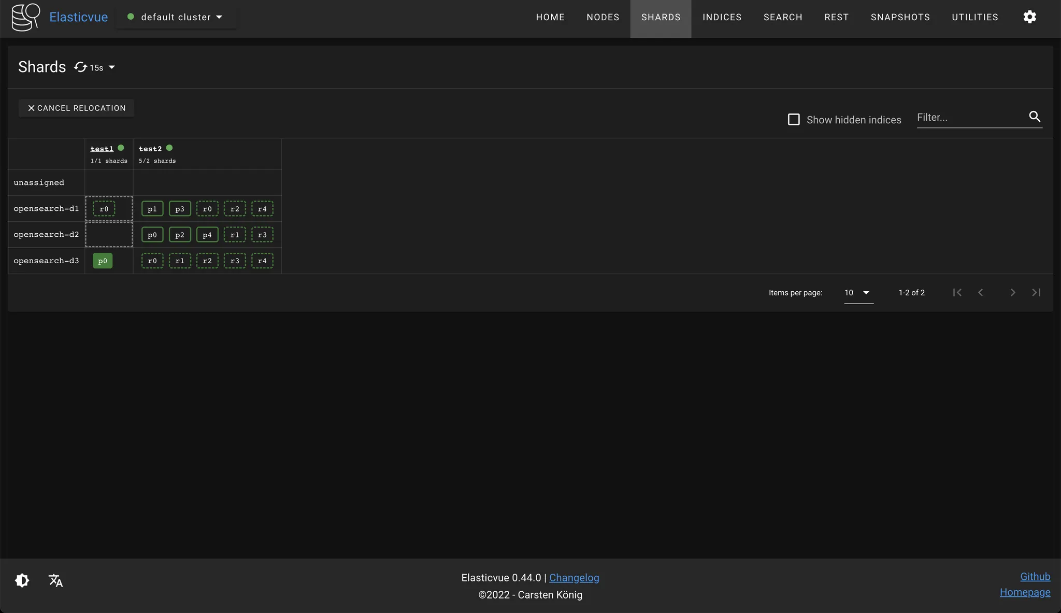Switch to the Indices tab
The height and width of the screenshot is (613, 1061).
(722, 17)
